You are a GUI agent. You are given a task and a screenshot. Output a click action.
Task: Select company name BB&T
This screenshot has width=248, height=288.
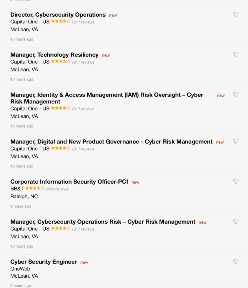tap(17, 189)
